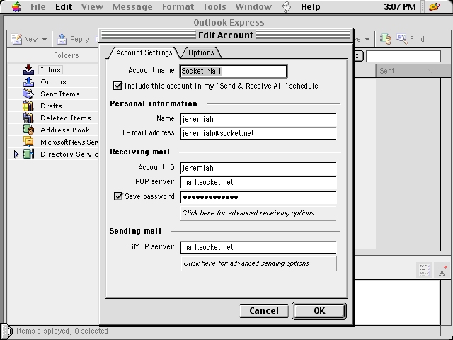This screenshot has width=453, height=340.
Task: Open the Tools menu
Action: (214, 6)
